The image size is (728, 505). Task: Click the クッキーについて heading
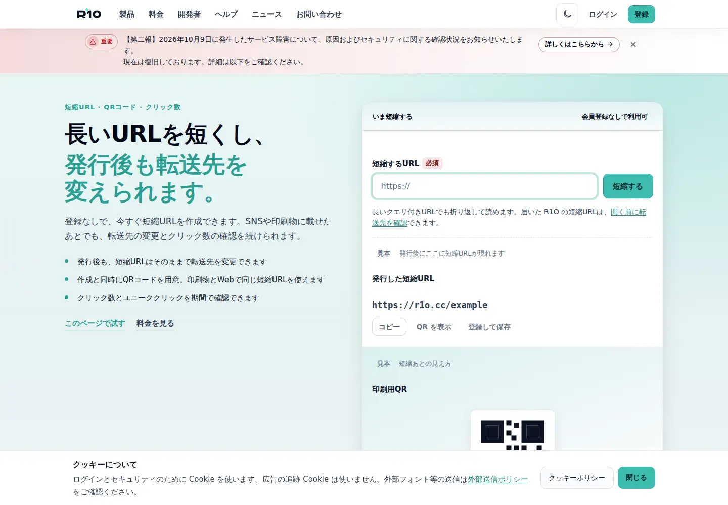tap(105, 465)
